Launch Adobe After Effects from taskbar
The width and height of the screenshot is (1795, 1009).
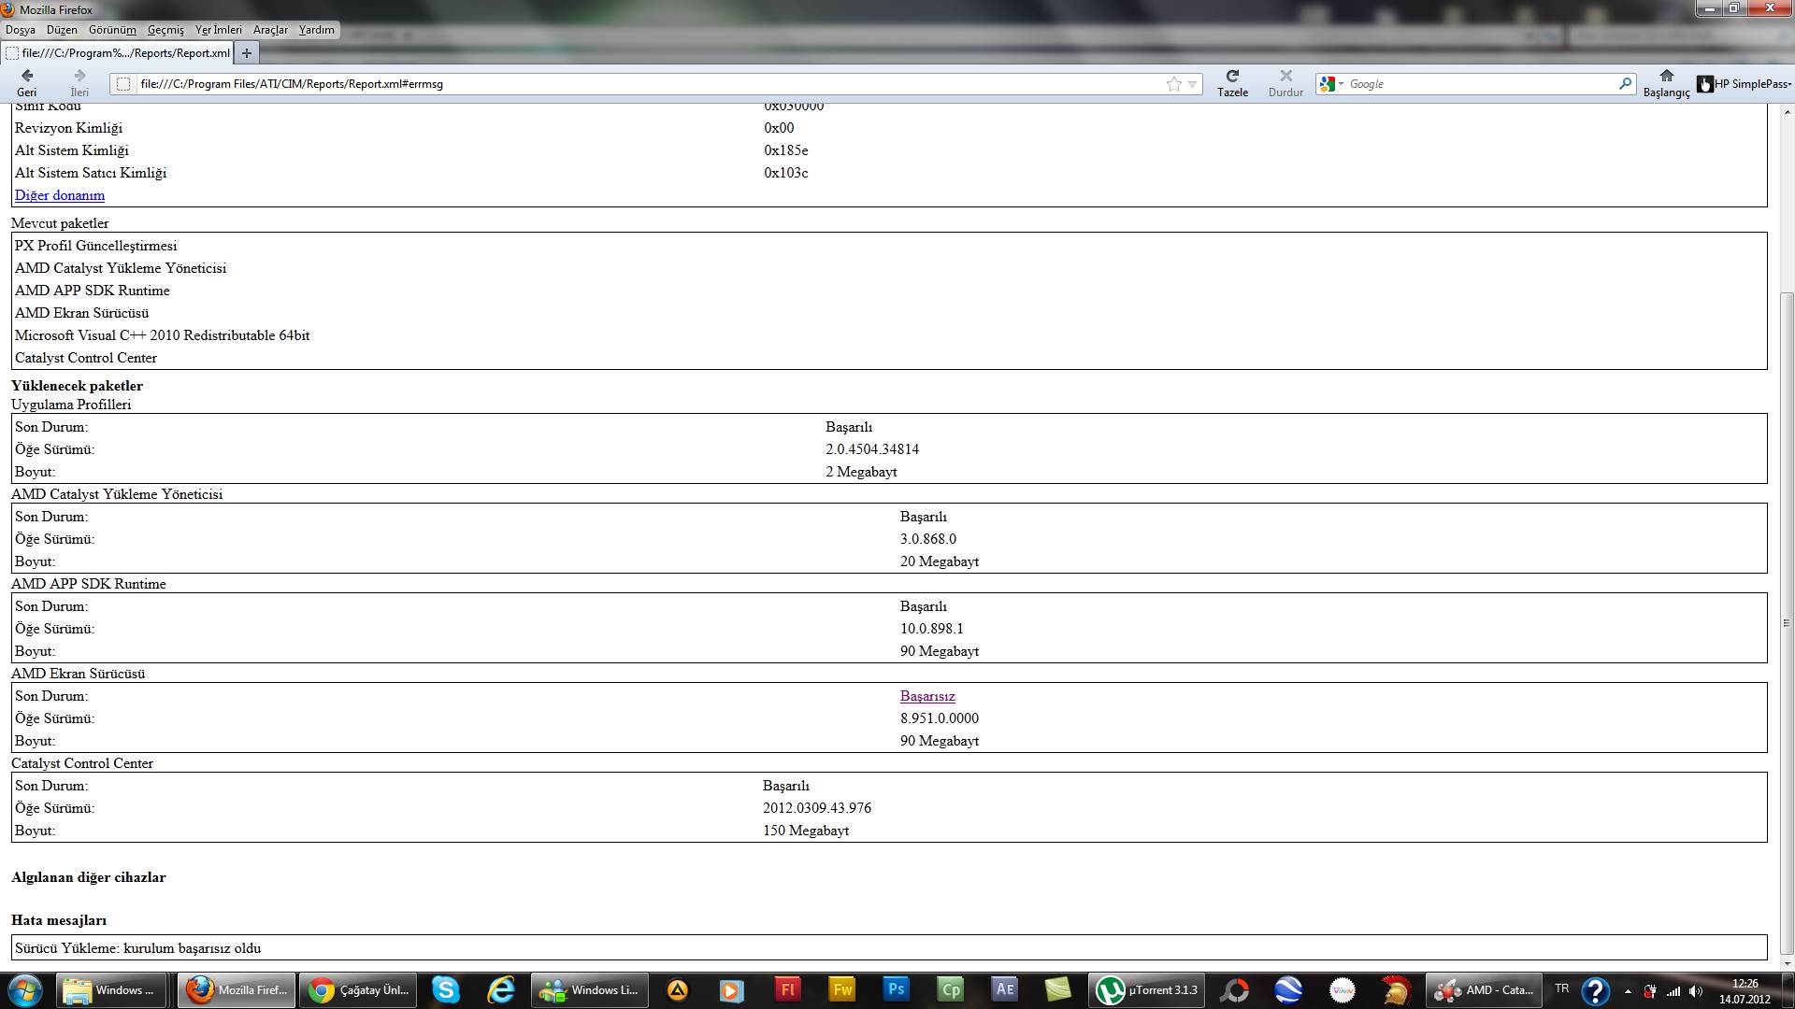tap(1004, 990)
